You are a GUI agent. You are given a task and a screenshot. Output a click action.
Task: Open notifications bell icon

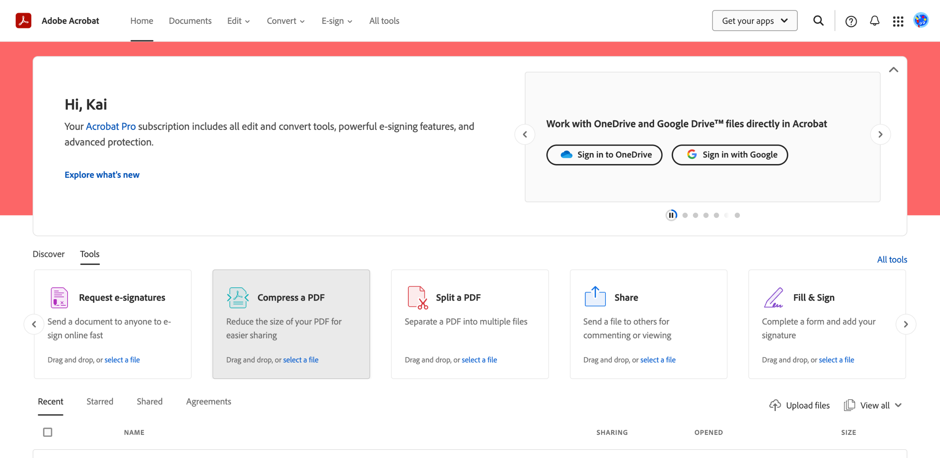coord(875,21)
